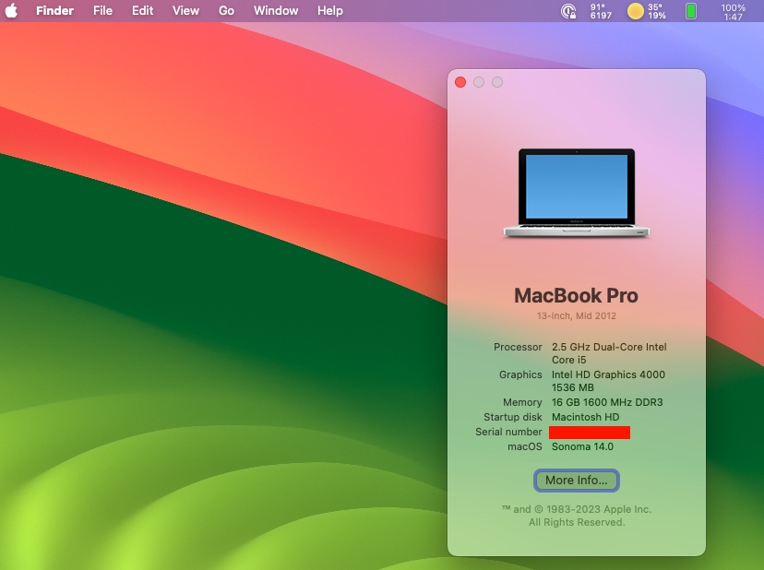
Task: Open the File menu
Action: tap(102, 10)
